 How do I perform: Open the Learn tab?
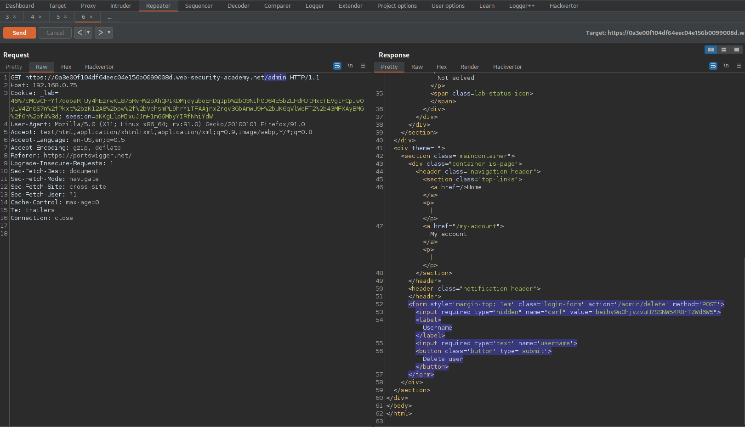487,6
